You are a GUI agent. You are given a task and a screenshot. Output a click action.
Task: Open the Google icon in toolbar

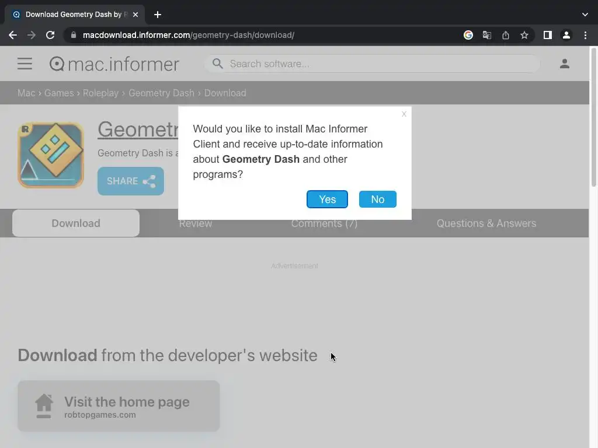(x=468, y=35)
